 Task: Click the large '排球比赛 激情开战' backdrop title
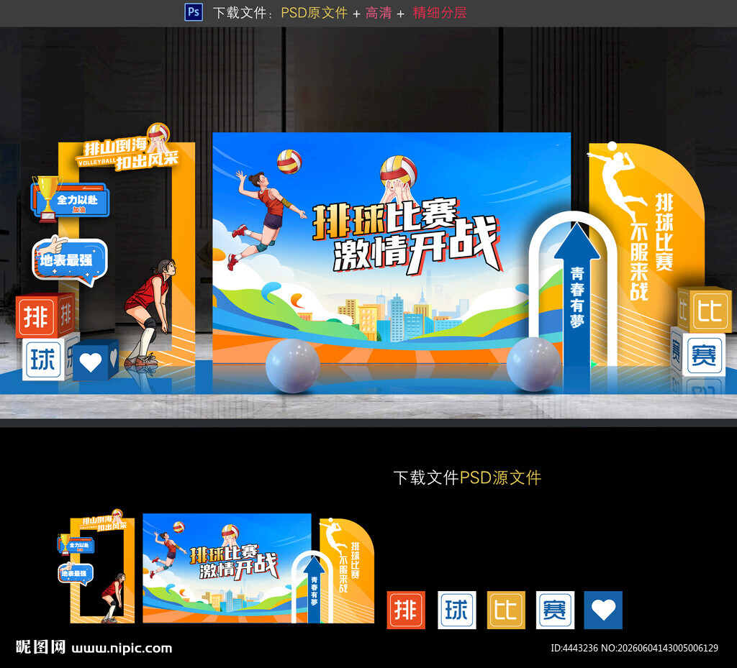click(407, 237)
